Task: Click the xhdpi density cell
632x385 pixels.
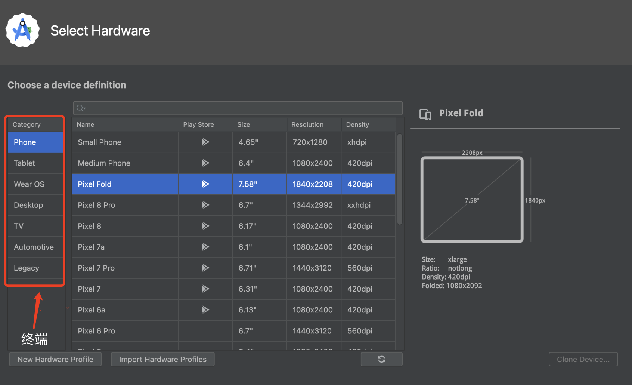Action: click(368, 142)
